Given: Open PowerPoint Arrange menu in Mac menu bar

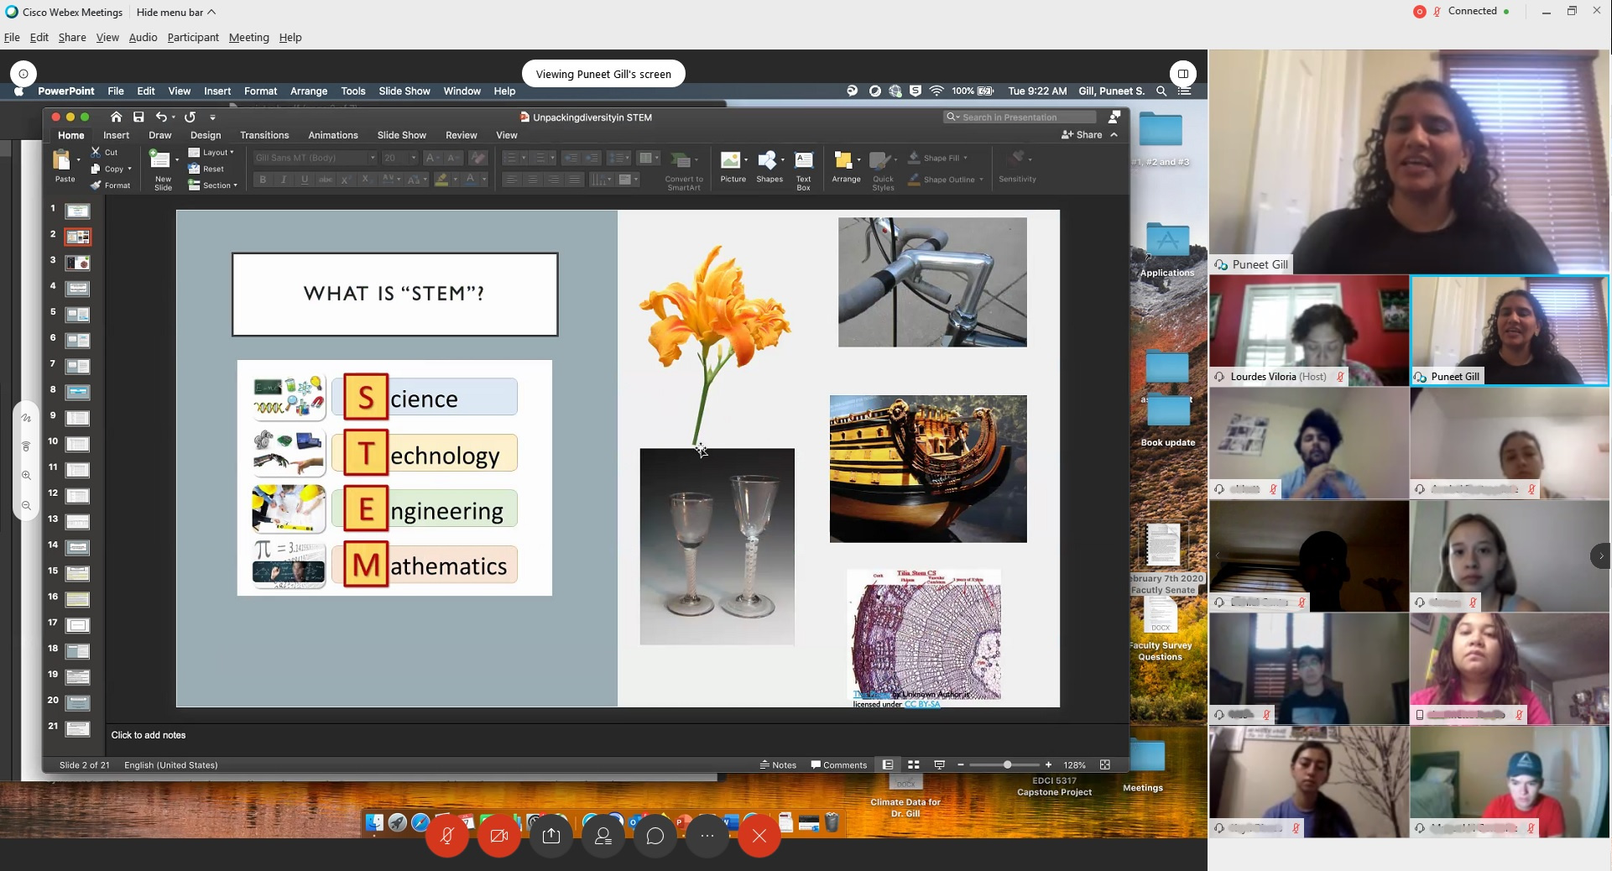Looking at the screenshot, I should tap(309, 91).
